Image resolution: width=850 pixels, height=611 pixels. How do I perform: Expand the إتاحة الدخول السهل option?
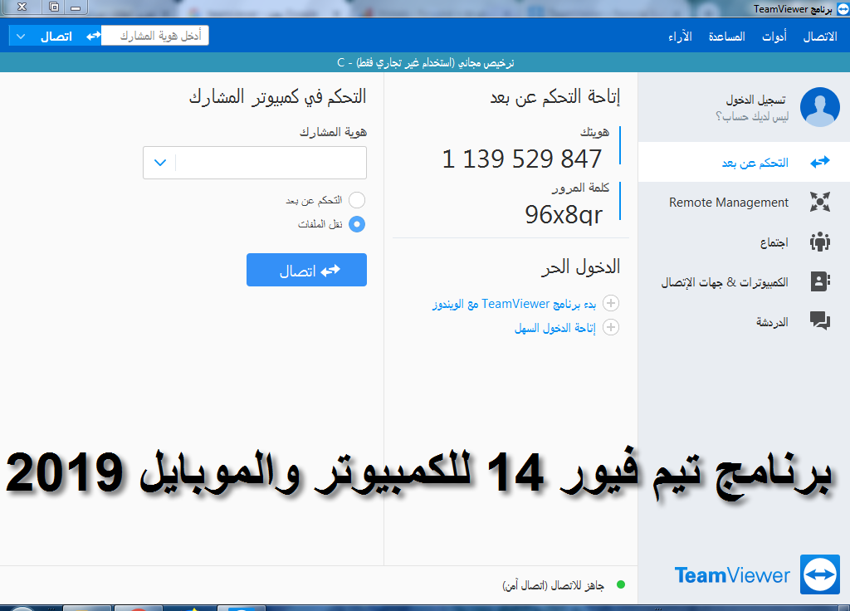(611, 328)
